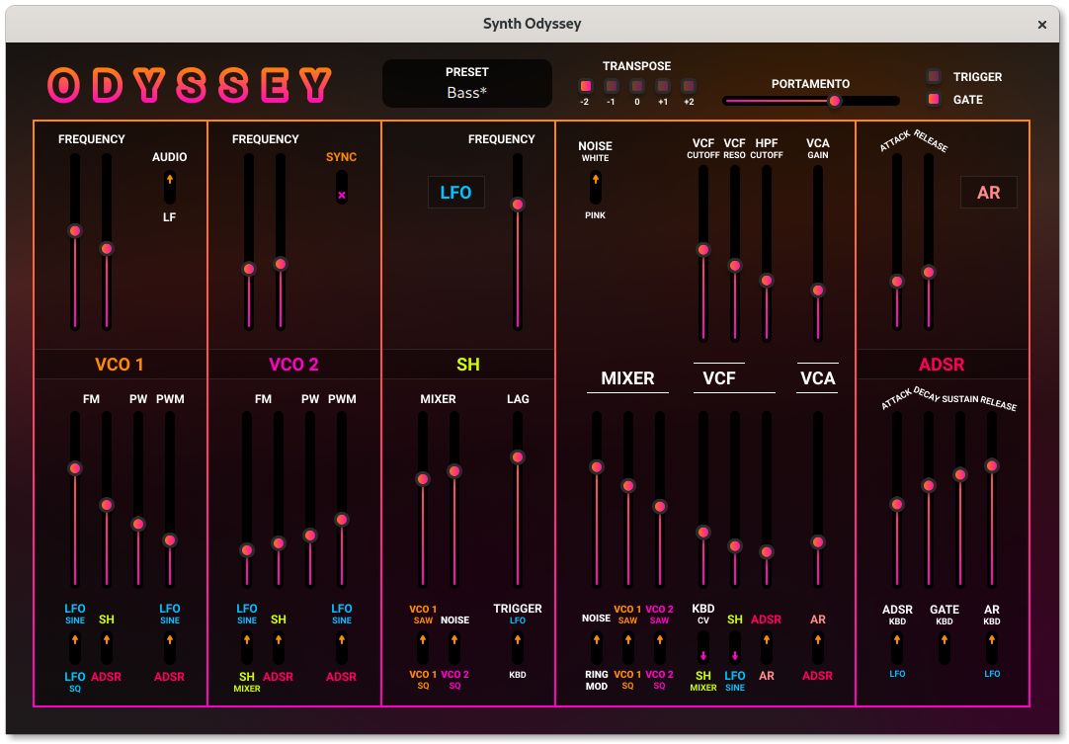Click the MIXER section heading
This screenshot has height=744, width=1069.
(x=627, y=378)
